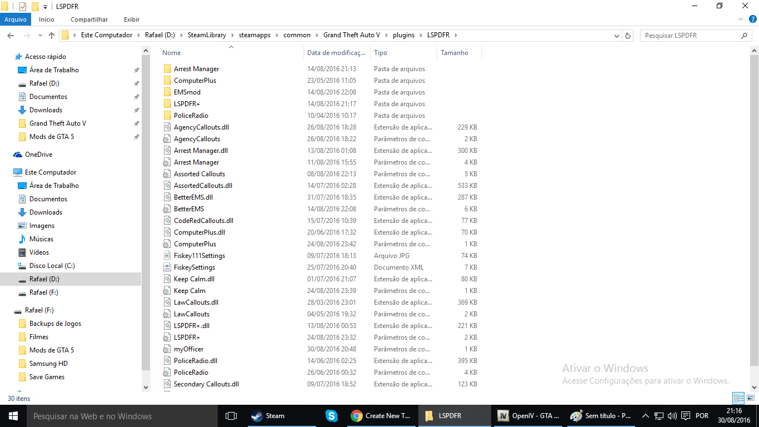Click the Forward navigation arrow
This screenshot has width=759, height=427.
(26, 35)
